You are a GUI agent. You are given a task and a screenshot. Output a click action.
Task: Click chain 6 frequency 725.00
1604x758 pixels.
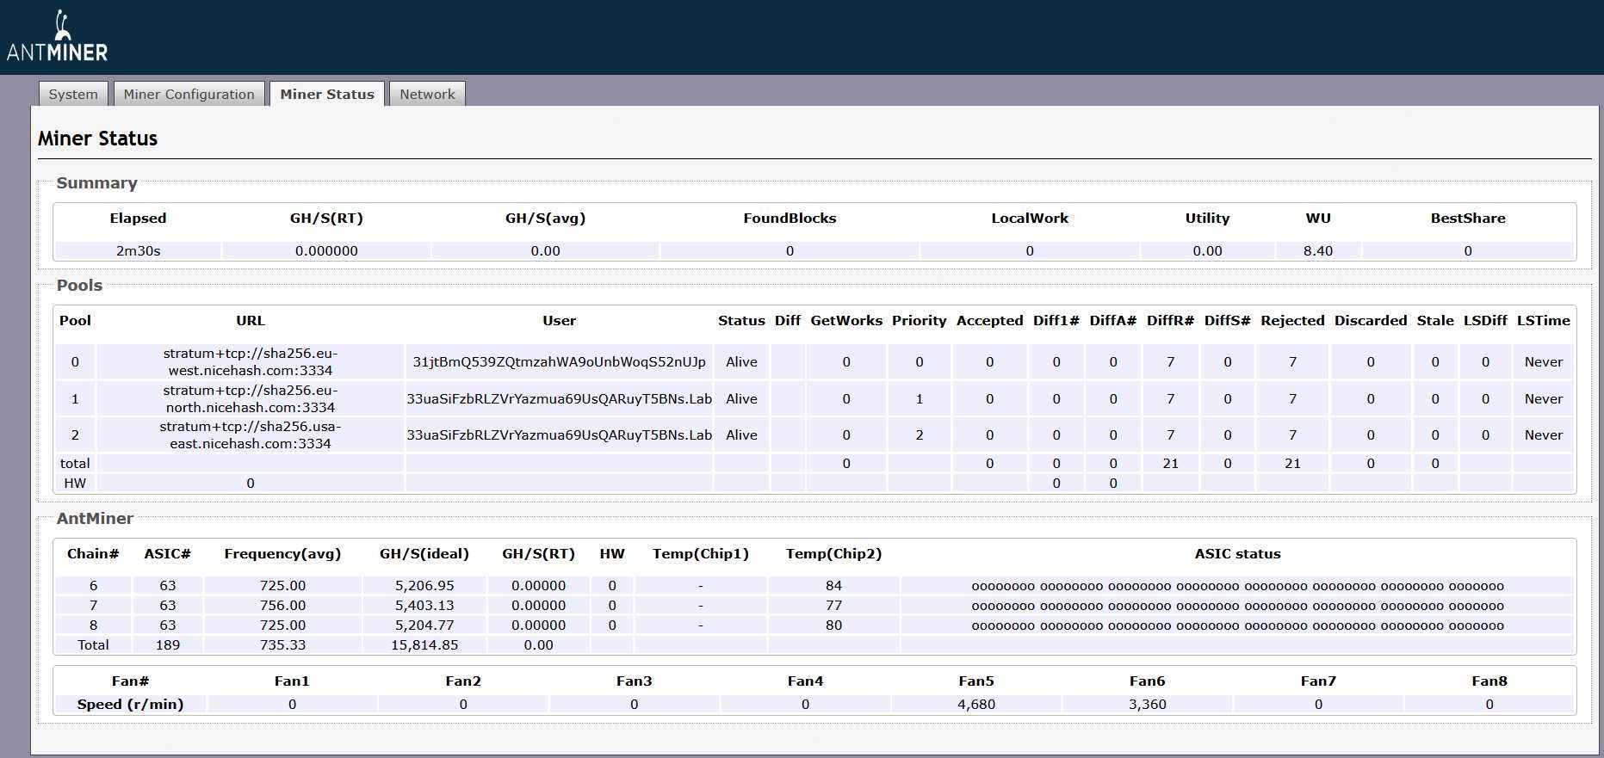pyautogui.click(x=282, y=586)
